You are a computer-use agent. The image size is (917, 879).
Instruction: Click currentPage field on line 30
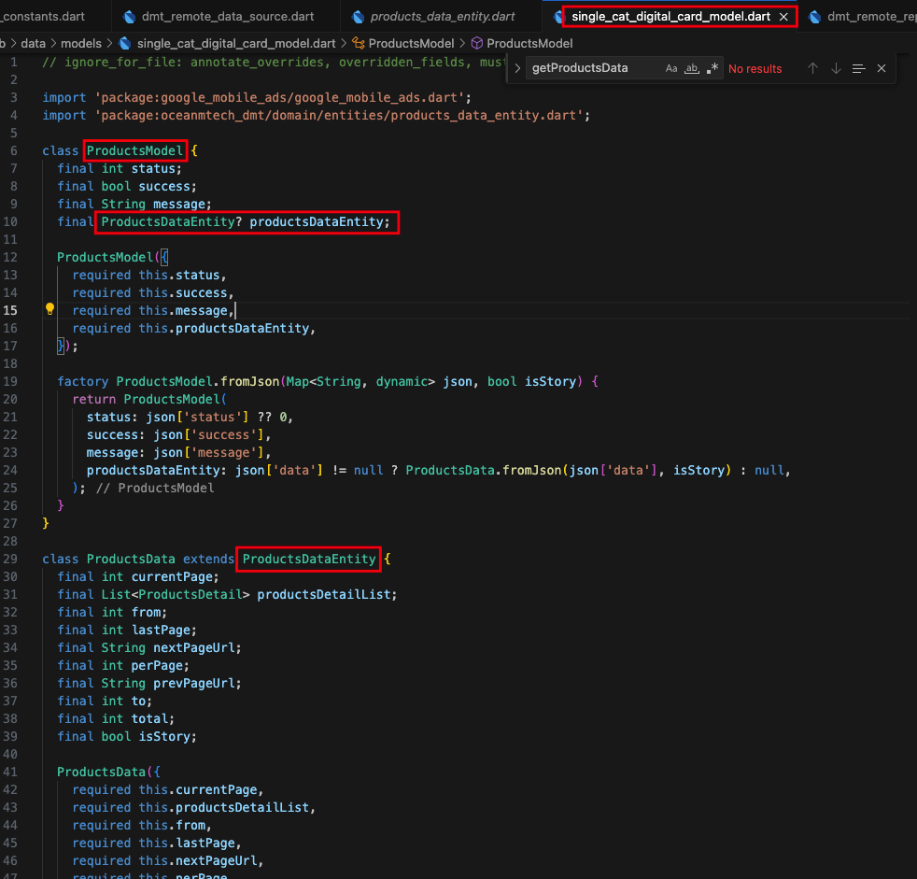coord(171,577)
